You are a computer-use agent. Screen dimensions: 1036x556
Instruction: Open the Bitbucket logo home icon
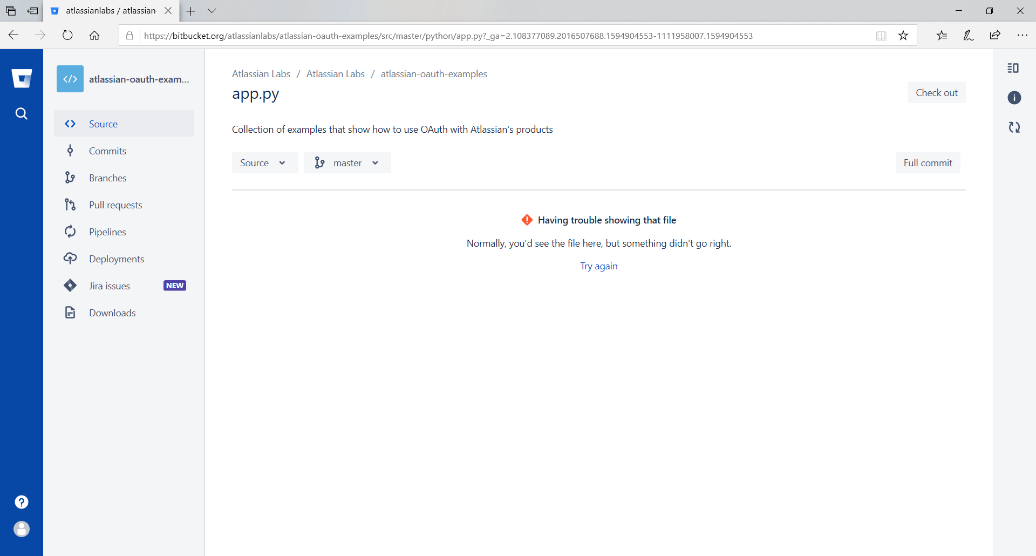coord(22,78)
